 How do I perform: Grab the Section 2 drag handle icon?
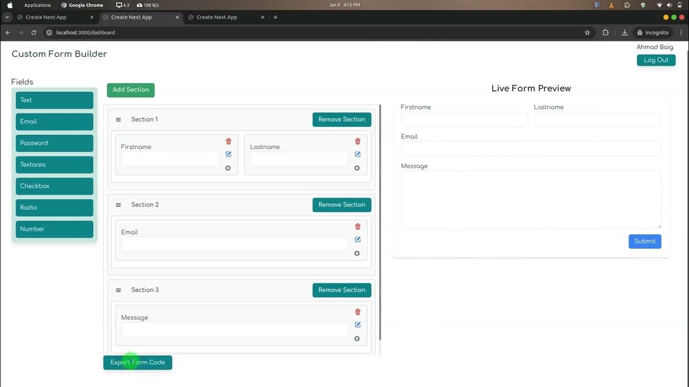coord(118,205)
